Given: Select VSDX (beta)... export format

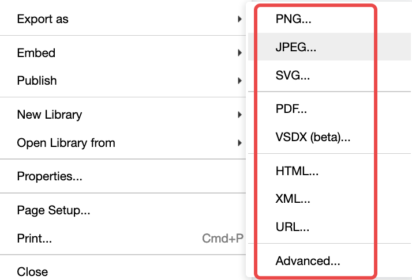Looking at the screenshot, I should [x=313, y=138].
